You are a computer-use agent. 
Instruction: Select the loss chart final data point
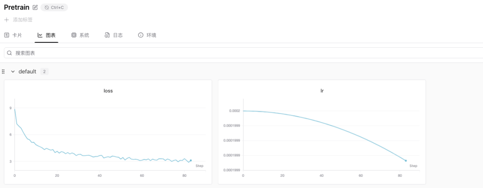(x=191, y=160)
